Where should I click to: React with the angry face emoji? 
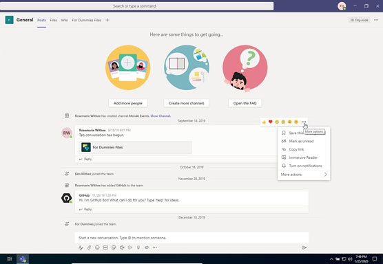296,122
